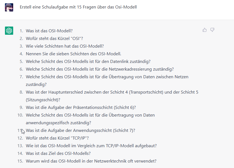Click the user prompt about Osi-Modell

click(78, 7)
